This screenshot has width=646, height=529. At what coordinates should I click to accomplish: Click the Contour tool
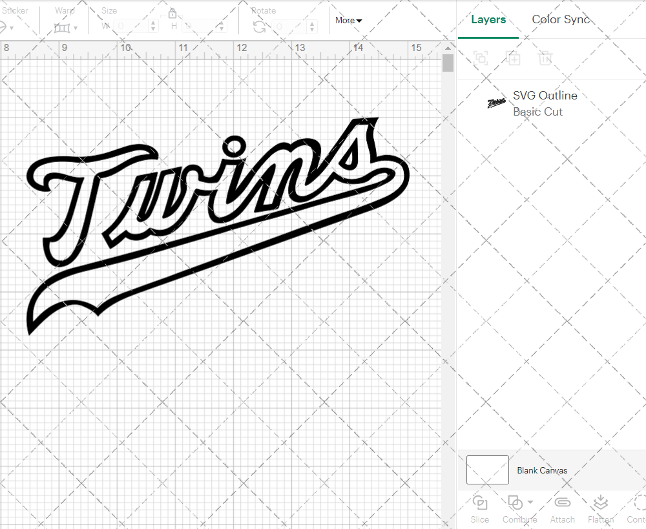click(x=636, y=510)
